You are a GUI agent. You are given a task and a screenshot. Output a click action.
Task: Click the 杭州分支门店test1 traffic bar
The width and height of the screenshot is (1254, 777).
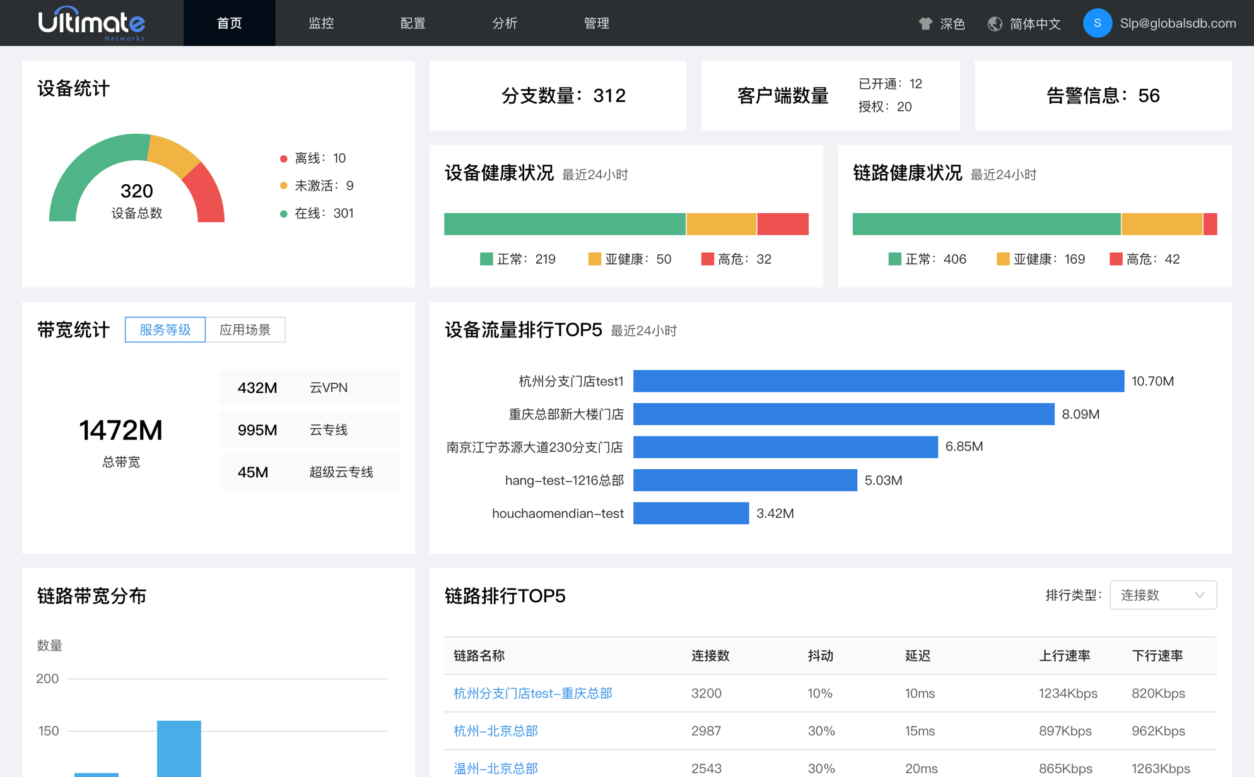(x=878, y=381)
